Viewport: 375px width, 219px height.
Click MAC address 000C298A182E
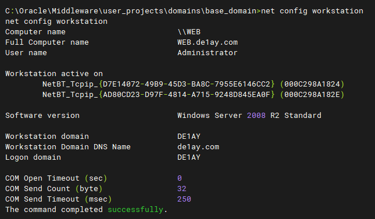pyautogui.click(x=312, y=95)
